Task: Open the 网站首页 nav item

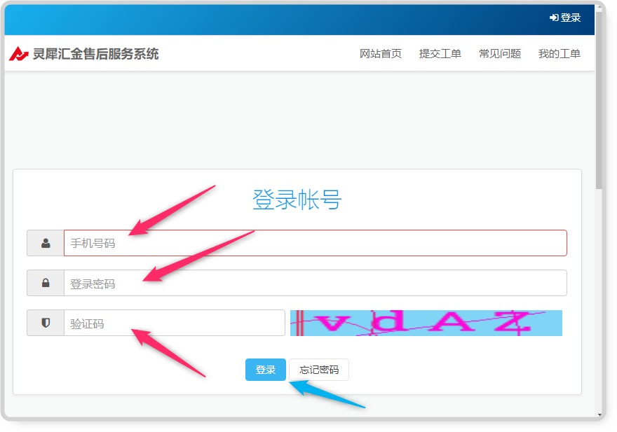Action: pos(380,54)
